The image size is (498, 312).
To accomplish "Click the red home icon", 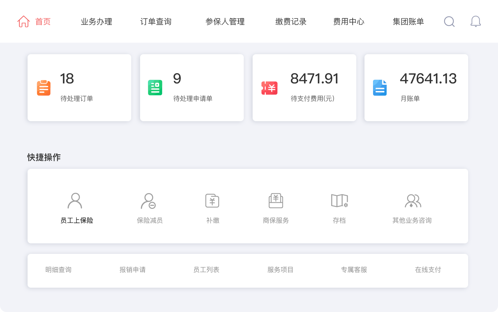I will click(24, 22).
